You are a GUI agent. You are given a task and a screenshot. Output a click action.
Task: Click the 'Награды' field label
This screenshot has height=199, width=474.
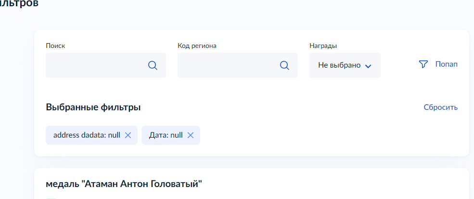323,46
